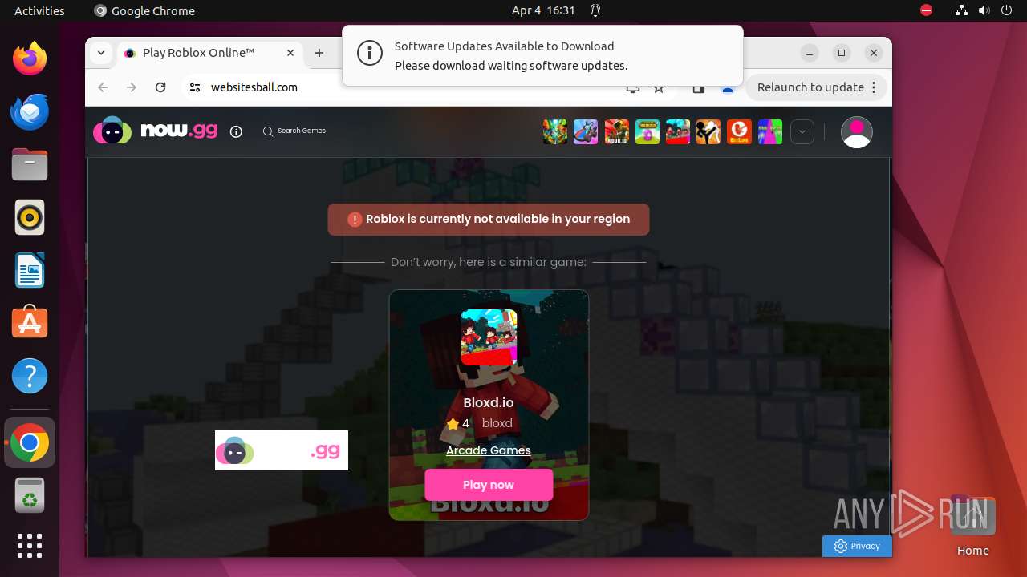Open Chrome profile icon in toolbar

(728, 87)
